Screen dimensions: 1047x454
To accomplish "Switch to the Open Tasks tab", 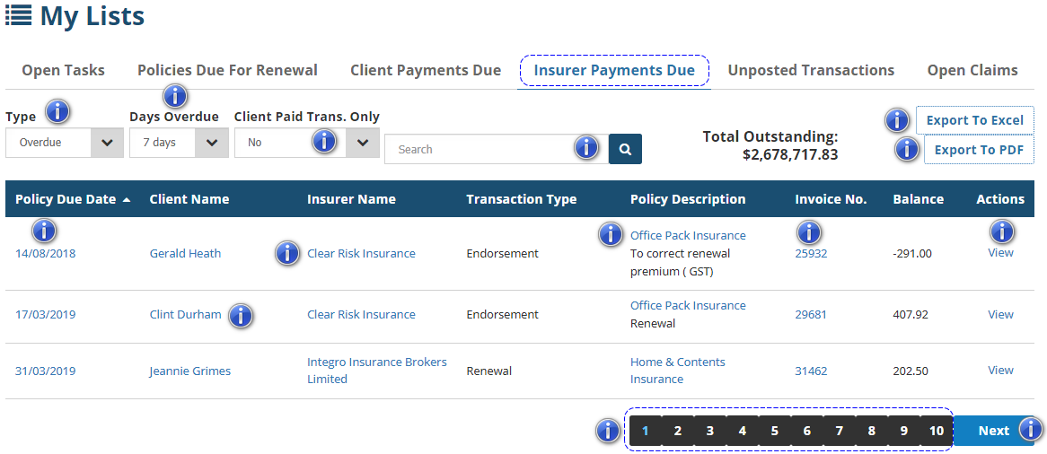I will click(64, 70).
